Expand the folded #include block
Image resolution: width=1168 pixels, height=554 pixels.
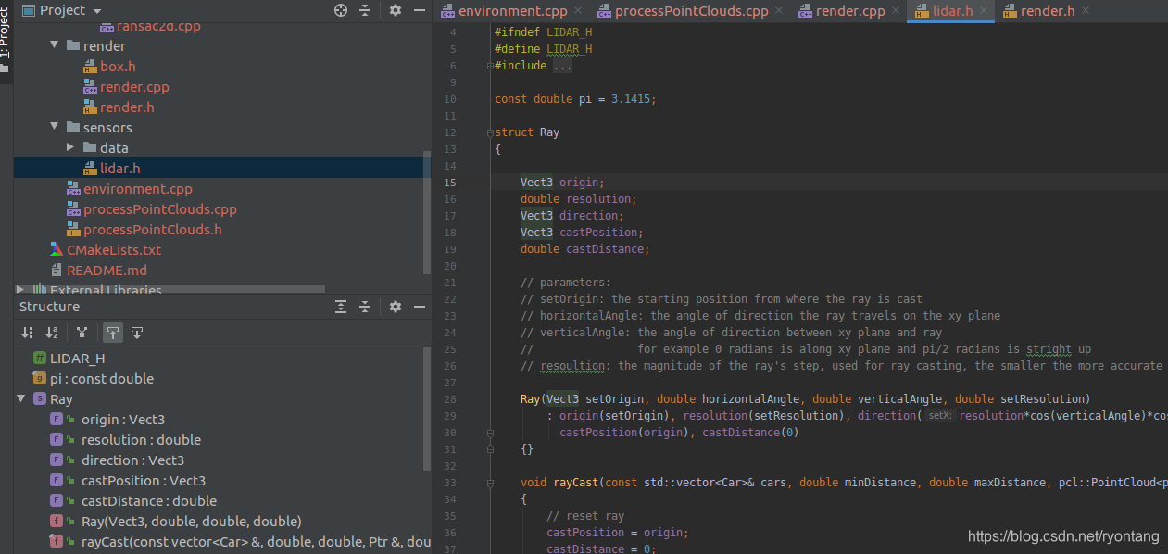(489, 66)
